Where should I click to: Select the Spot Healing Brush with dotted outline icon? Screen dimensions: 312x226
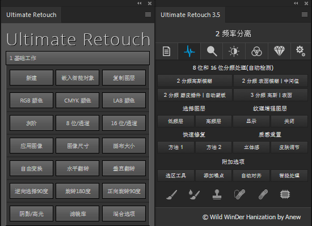coord(239,194)
